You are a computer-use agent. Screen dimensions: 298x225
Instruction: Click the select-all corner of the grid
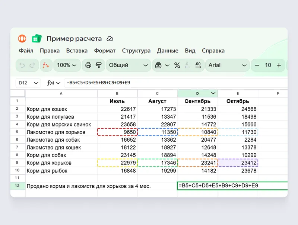pyautogui.click(x=18, y=93)
